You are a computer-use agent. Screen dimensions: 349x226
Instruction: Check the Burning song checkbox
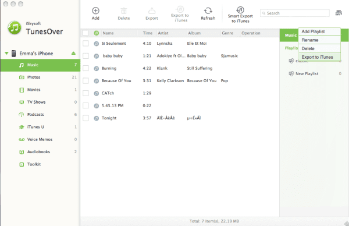(x=86, y=68)
